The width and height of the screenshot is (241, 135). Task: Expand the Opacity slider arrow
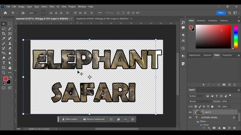229,101
